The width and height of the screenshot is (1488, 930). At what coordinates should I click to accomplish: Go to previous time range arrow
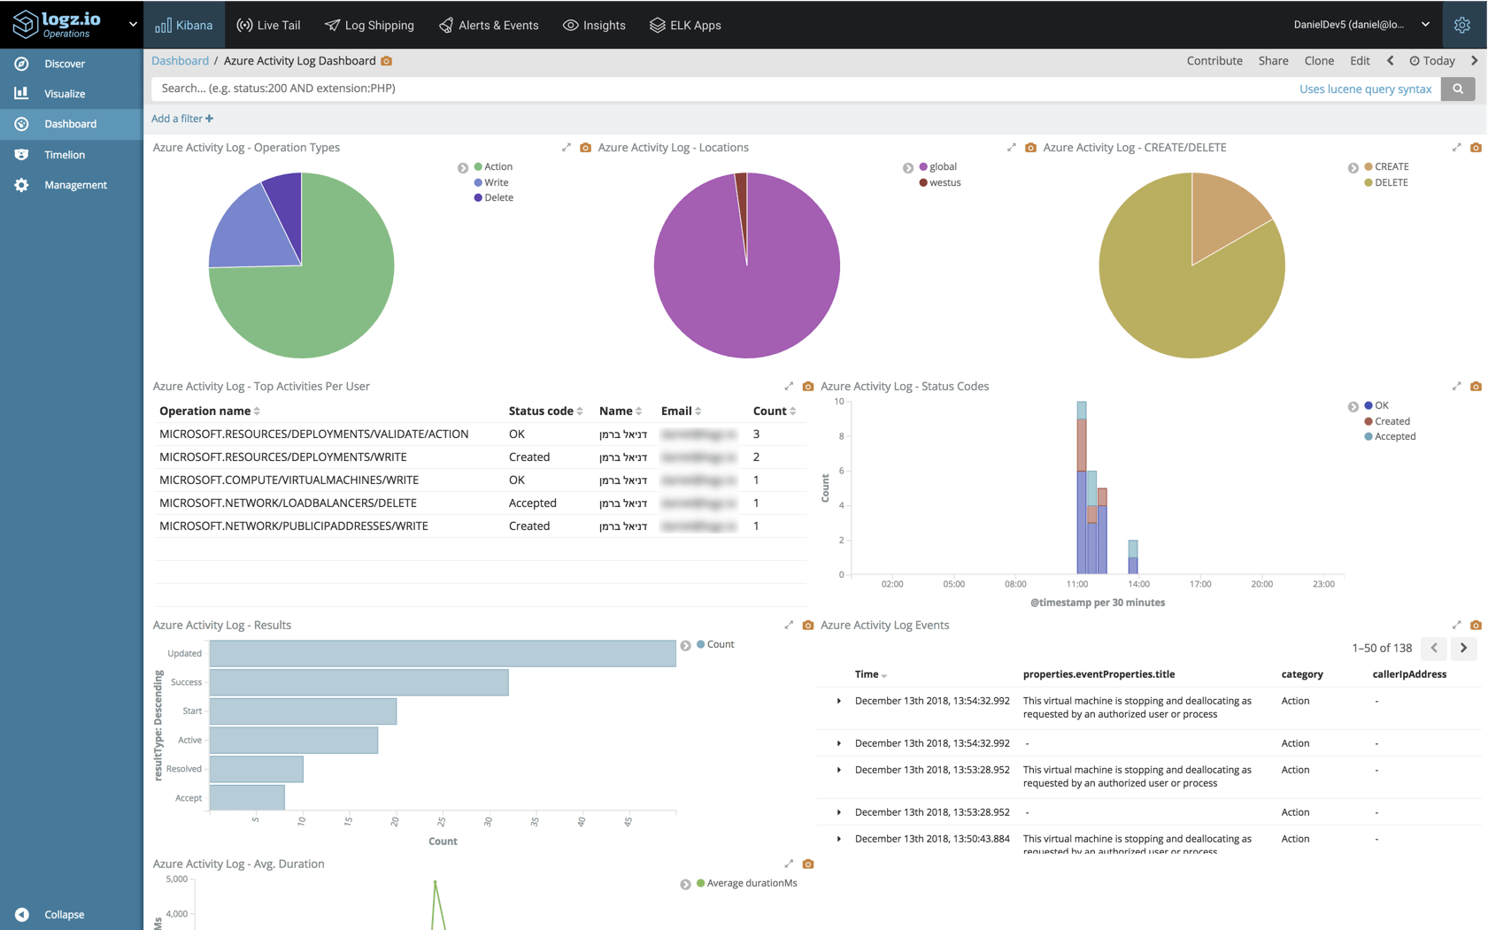(x=1390, y=61)
